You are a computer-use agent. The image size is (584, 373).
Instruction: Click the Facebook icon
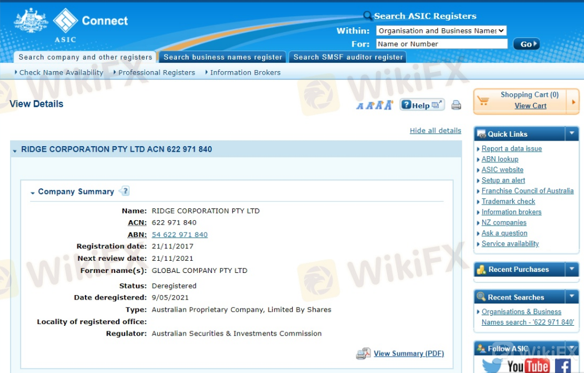tap(562, 365)
